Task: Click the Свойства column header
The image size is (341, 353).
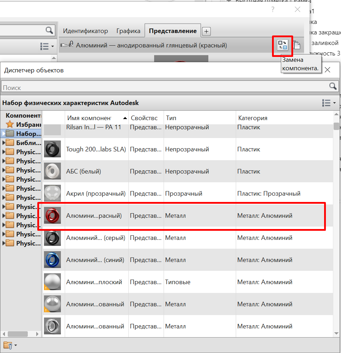Action: (146, 118)
